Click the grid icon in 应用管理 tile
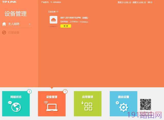164x120 pixels. click(87, 106)
